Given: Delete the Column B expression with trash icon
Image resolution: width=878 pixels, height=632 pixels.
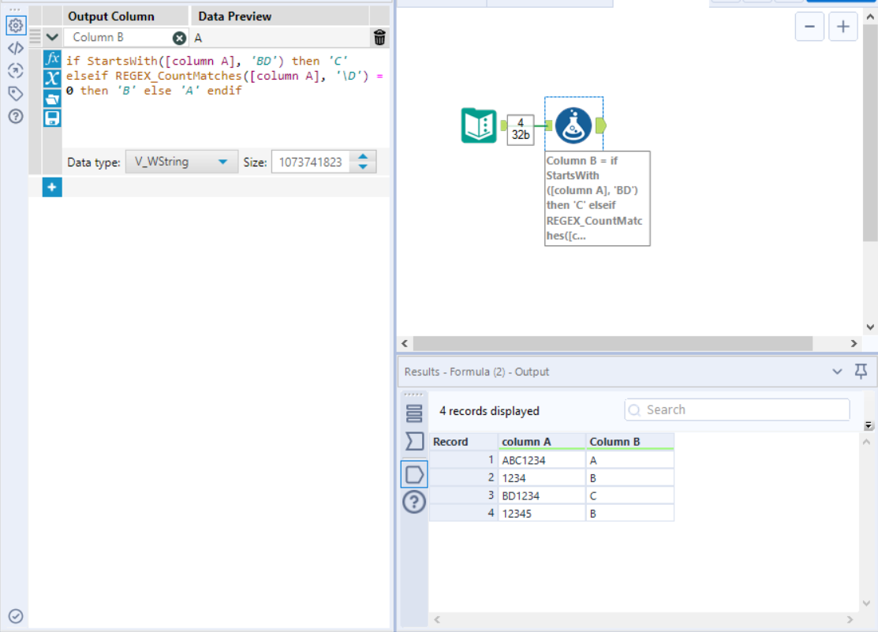Looking at the screenshot, I should tap(379, 37).
